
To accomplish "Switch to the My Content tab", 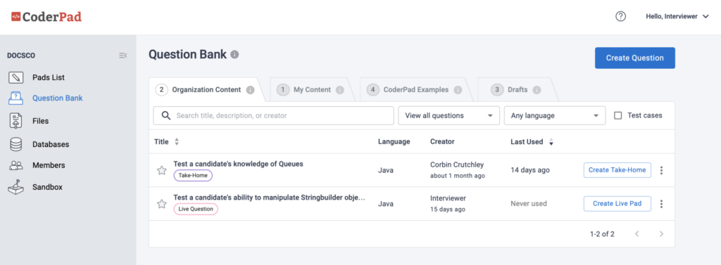I will pyautogui.click(x=312, y=90).
